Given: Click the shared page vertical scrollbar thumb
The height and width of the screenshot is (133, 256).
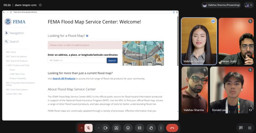Looking at the screenshot, I should point(178,41).
